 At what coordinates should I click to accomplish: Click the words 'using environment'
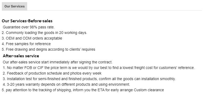(x=114, y=84)
